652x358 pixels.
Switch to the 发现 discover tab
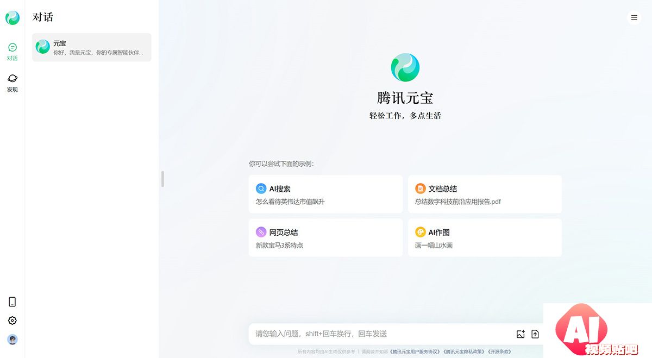pos(12,83)
